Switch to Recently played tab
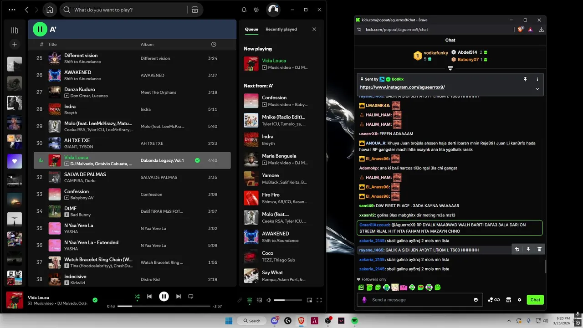The width and height of the screenshot is (583, 328). click(281, 29)
